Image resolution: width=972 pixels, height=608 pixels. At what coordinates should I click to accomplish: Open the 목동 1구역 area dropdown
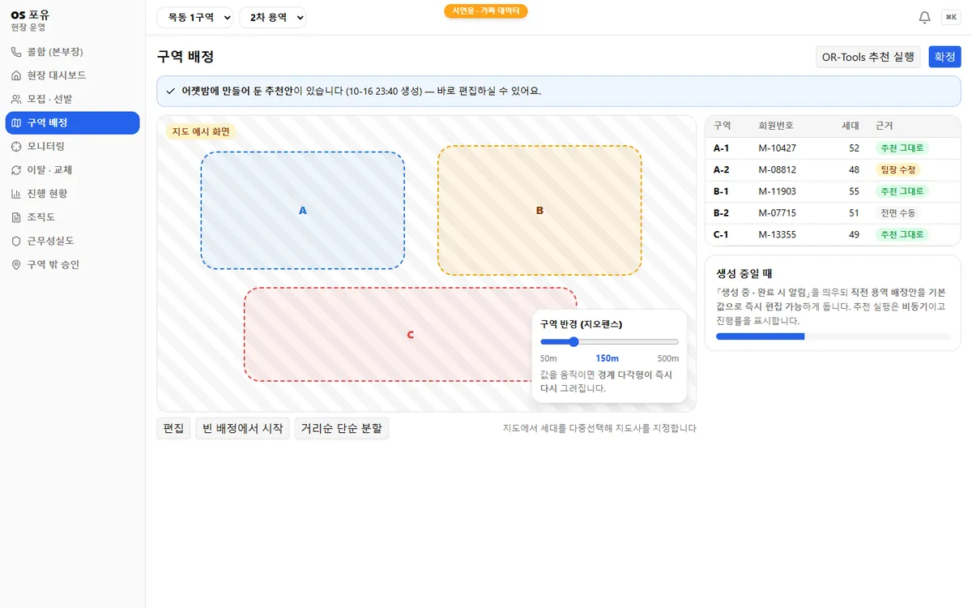click(195, 18)
